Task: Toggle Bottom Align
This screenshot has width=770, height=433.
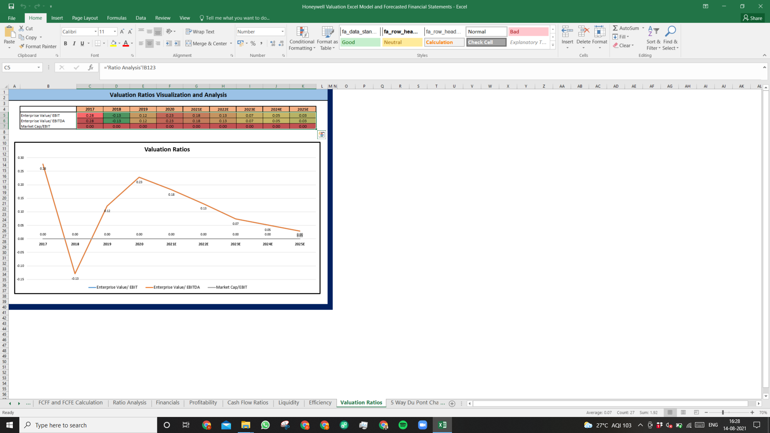Action: pos(158,32)
